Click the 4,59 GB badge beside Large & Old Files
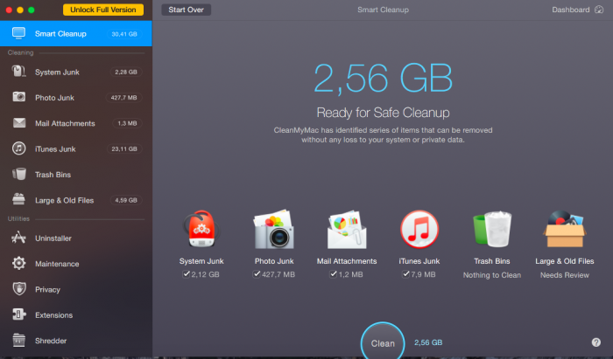 tap(126, 200)
